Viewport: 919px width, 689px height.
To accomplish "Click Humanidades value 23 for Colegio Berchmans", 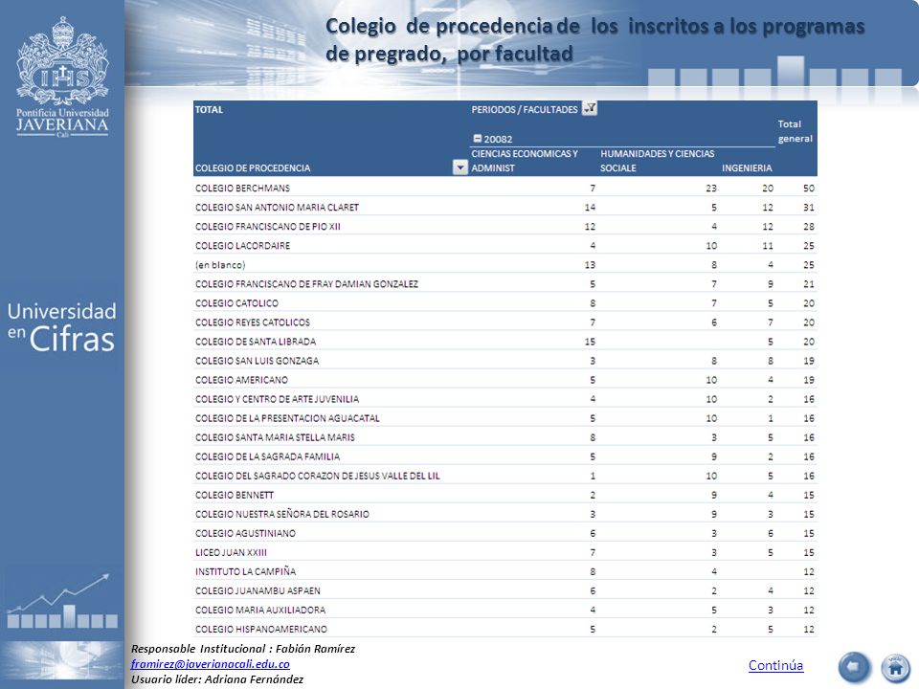I will 711,189.
